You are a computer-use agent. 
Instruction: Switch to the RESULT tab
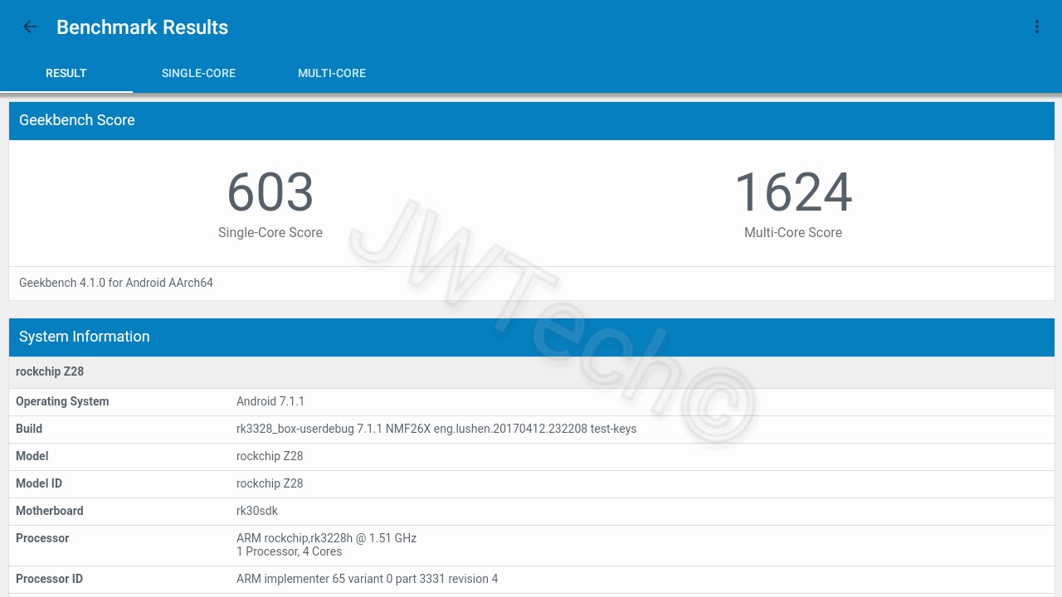click(x=66, y=73)
